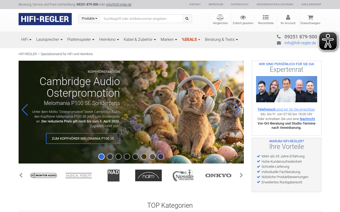Click the HIFI-REGLER logo
The image size is (340, 212).
click(x=45, y=19)
